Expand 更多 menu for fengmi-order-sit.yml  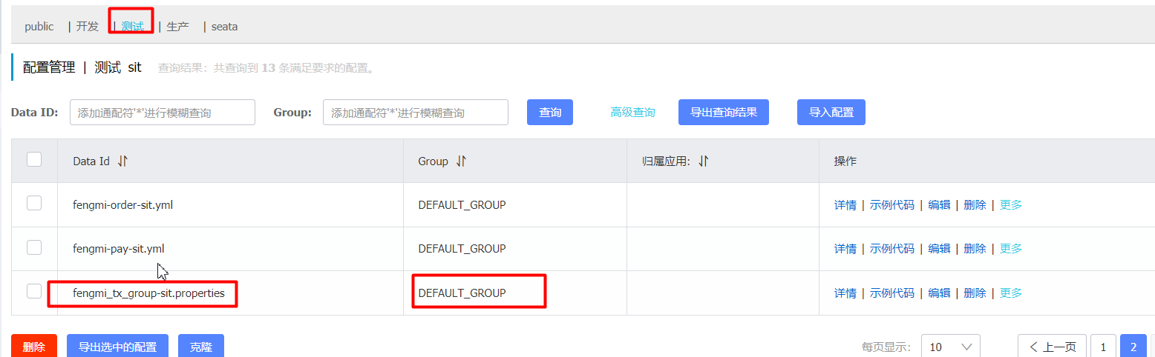point(1010,205)
